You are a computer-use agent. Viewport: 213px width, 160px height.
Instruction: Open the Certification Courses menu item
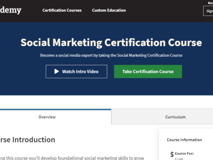tap(62, 10)
